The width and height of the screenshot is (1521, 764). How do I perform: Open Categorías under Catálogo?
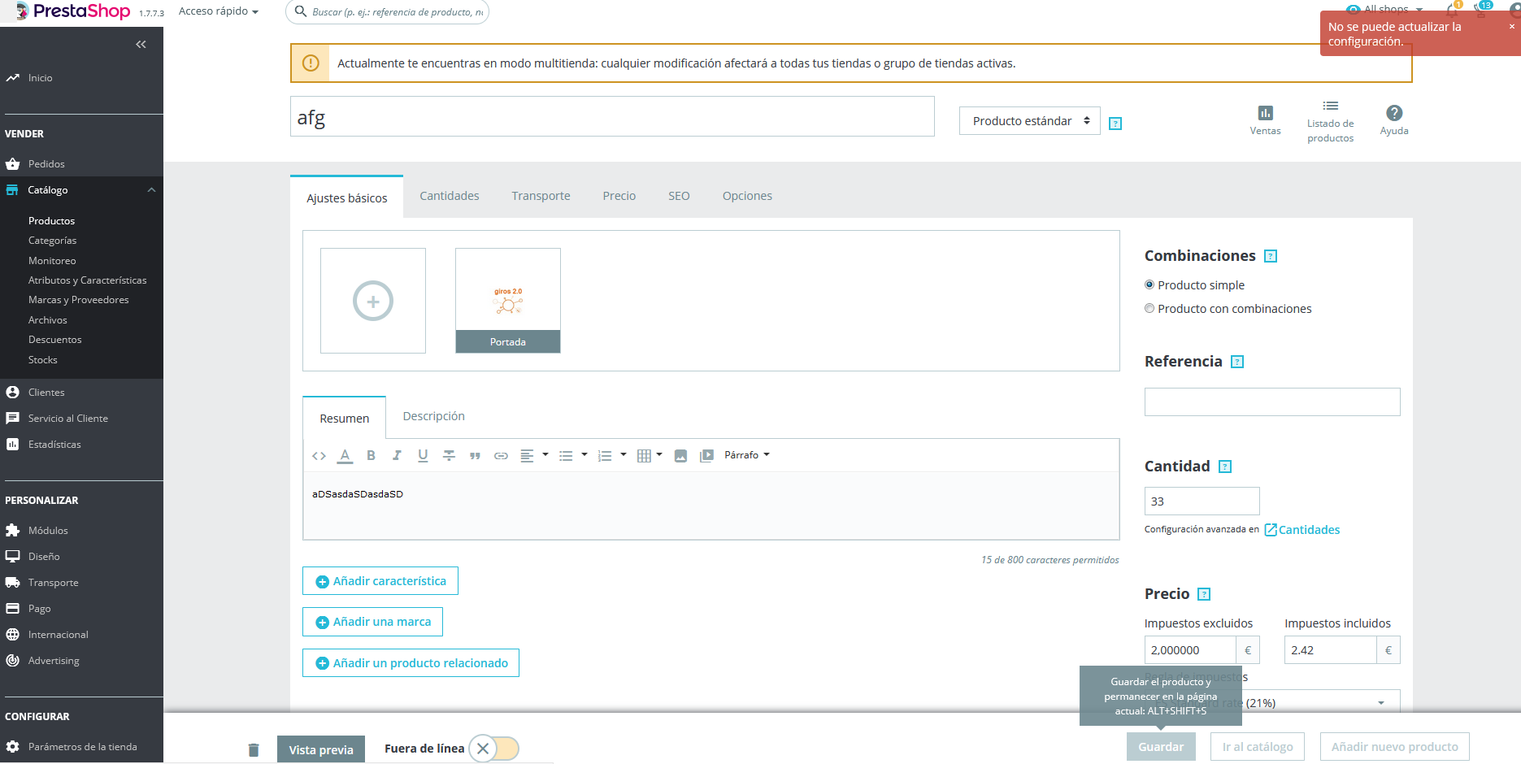[x=53, y=241]
